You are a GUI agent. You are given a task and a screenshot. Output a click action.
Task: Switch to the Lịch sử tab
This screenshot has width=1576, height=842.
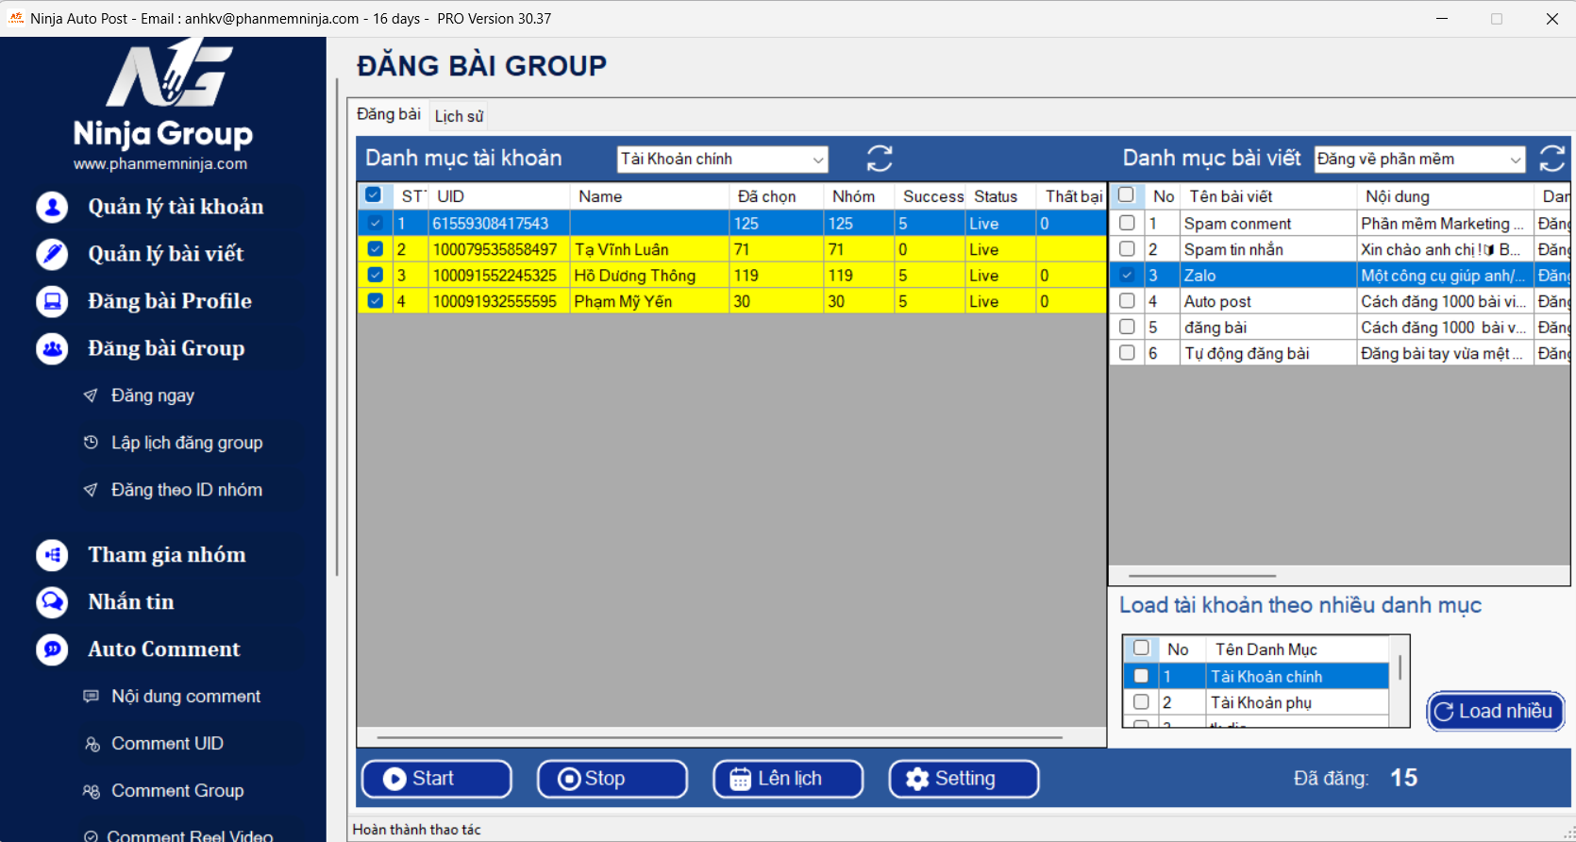click(x=459, y=116)
